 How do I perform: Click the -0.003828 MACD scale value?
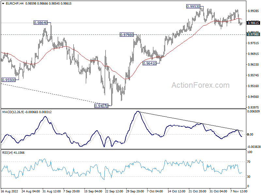click(x=254, y=147)
